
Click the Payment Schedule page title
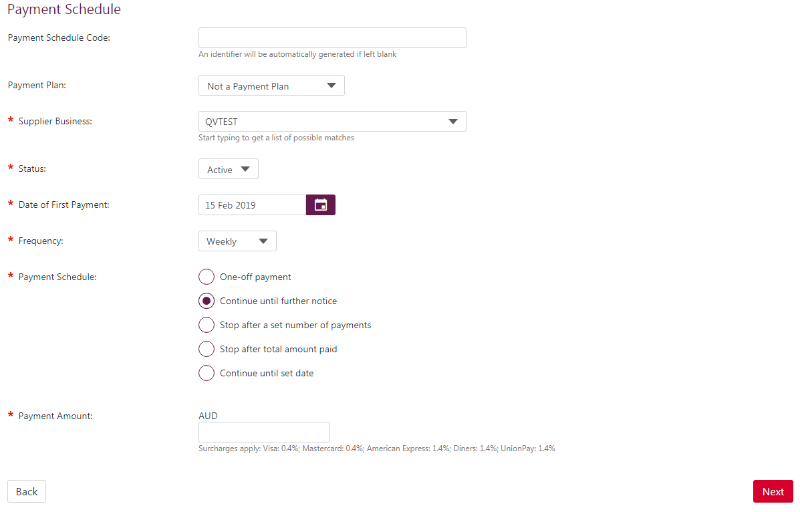[x=63, y=9]
